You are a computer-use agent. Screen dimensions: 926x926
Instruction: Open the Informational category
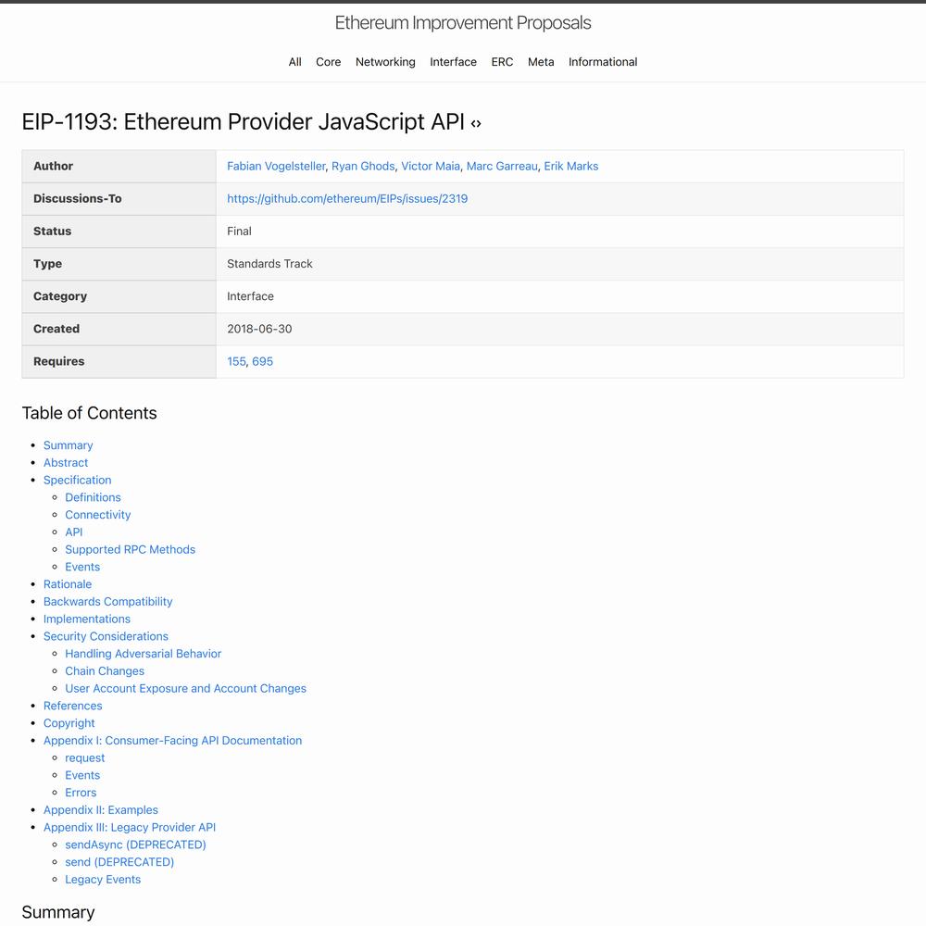pyautogui.click(x=603, y=62)
